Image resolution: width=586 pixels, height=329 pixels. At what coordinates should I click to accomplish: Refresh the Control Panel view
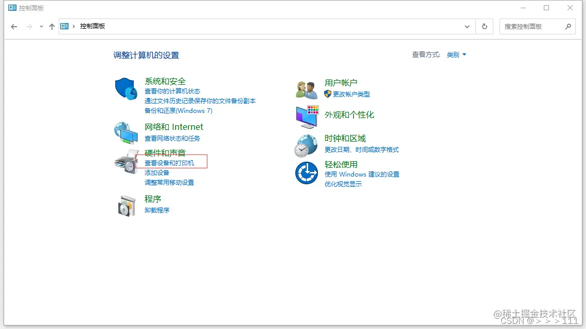point(484,27)
